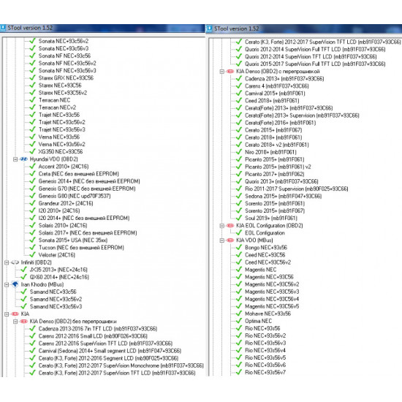The image size is (402, 402).
Task: Select Carens 2012-2016 Small LCD entry
Action: point(93,336)
